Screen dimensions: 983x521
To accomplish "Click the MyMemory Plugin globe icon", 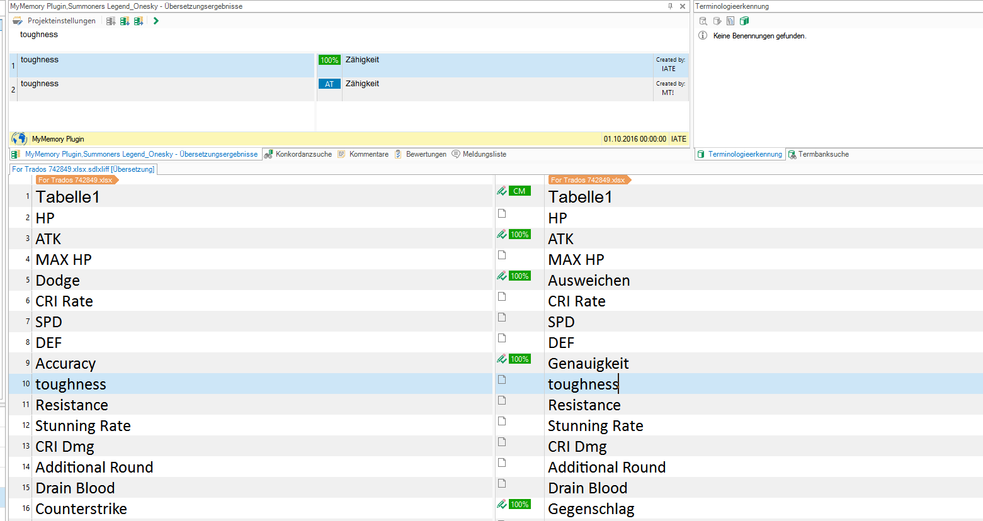I will click(20, 138).
